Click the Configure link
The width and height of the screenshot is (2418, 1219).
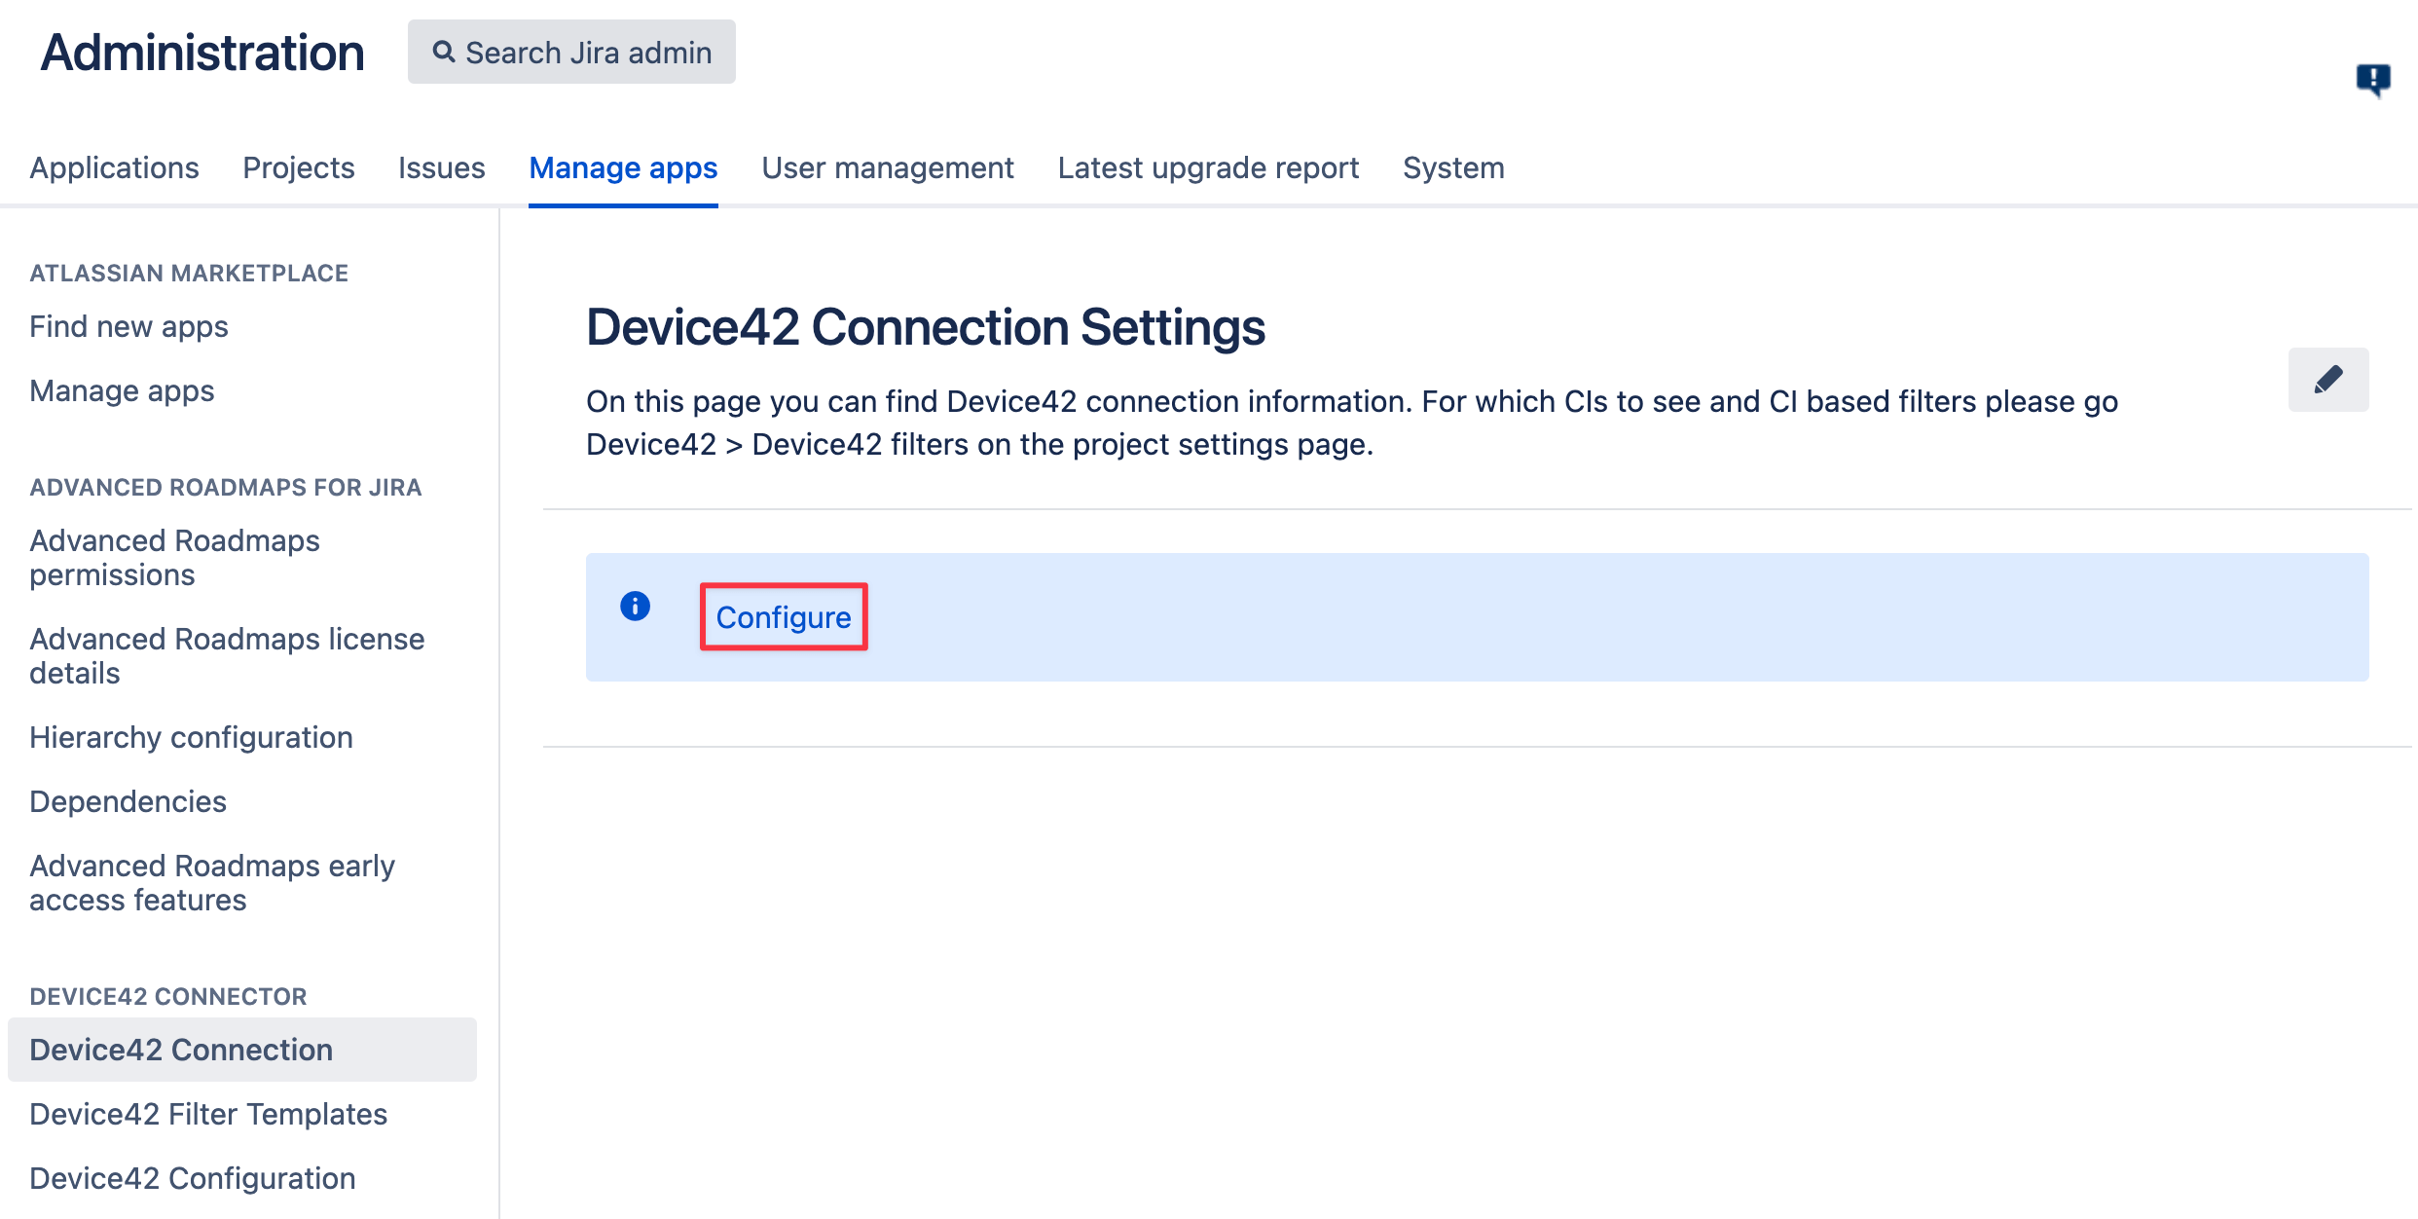(783, 616)
